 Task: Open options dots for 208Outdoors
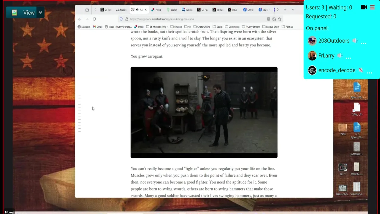pos(363,43)
